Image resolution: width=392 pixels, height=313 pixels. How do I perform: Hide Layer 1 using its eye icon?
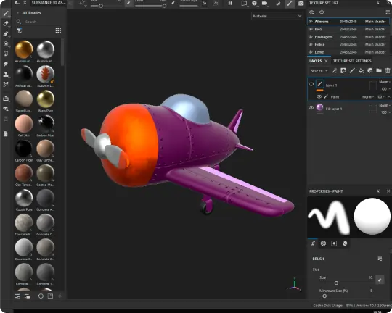click(311, 84)
